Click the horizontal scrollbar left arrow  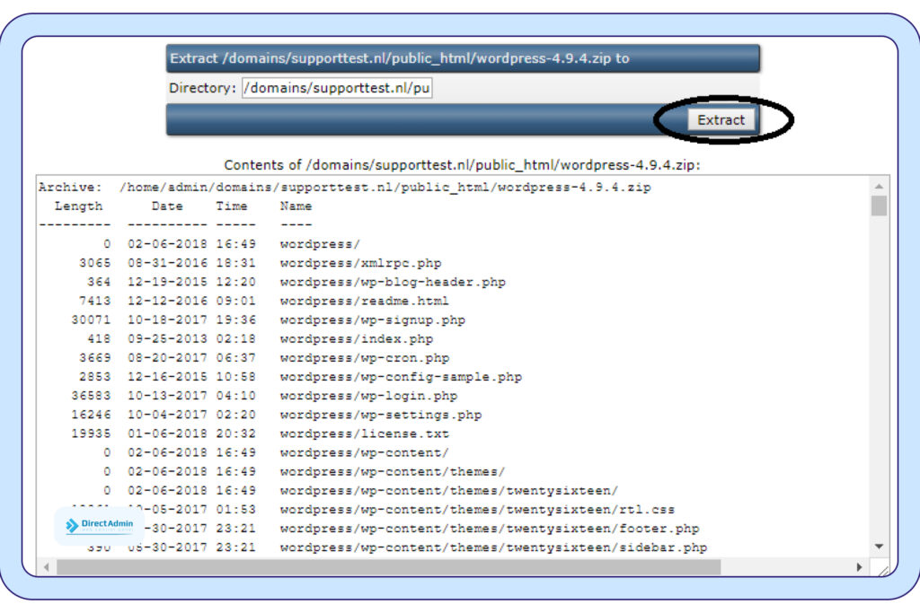tap(47, 566)
